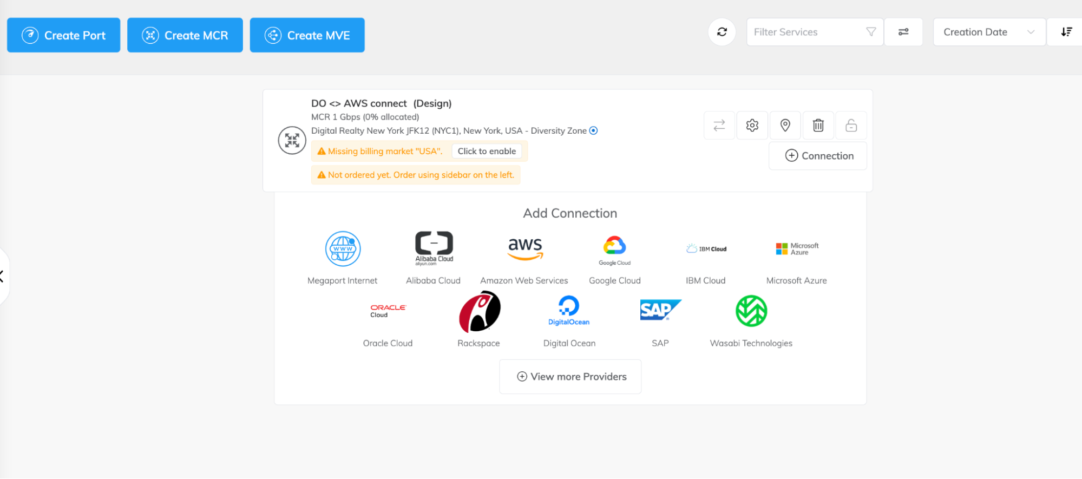Expand View more Providers

[x=570, y=377]
